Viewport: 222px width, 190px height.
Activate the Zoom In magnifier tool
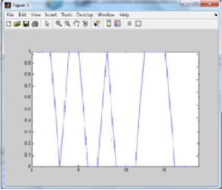(58, 23)
